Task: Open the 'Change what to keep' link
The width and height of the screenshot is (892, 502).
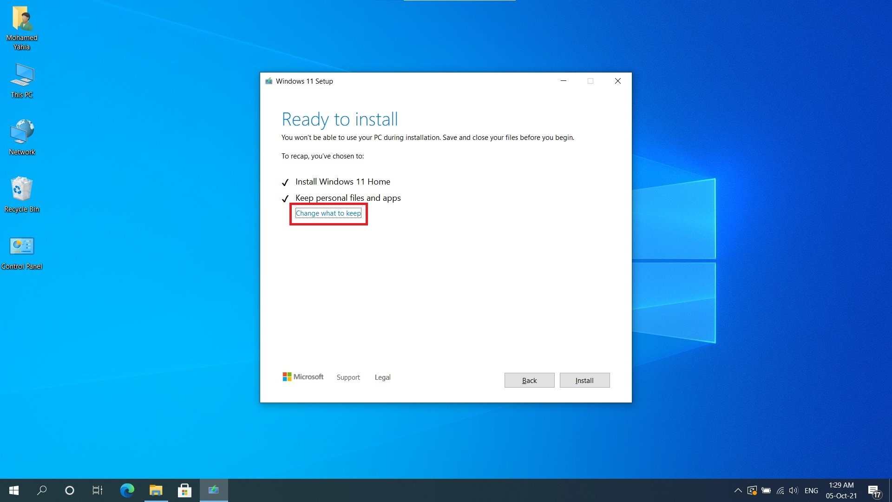Action: tap(328, 213)
